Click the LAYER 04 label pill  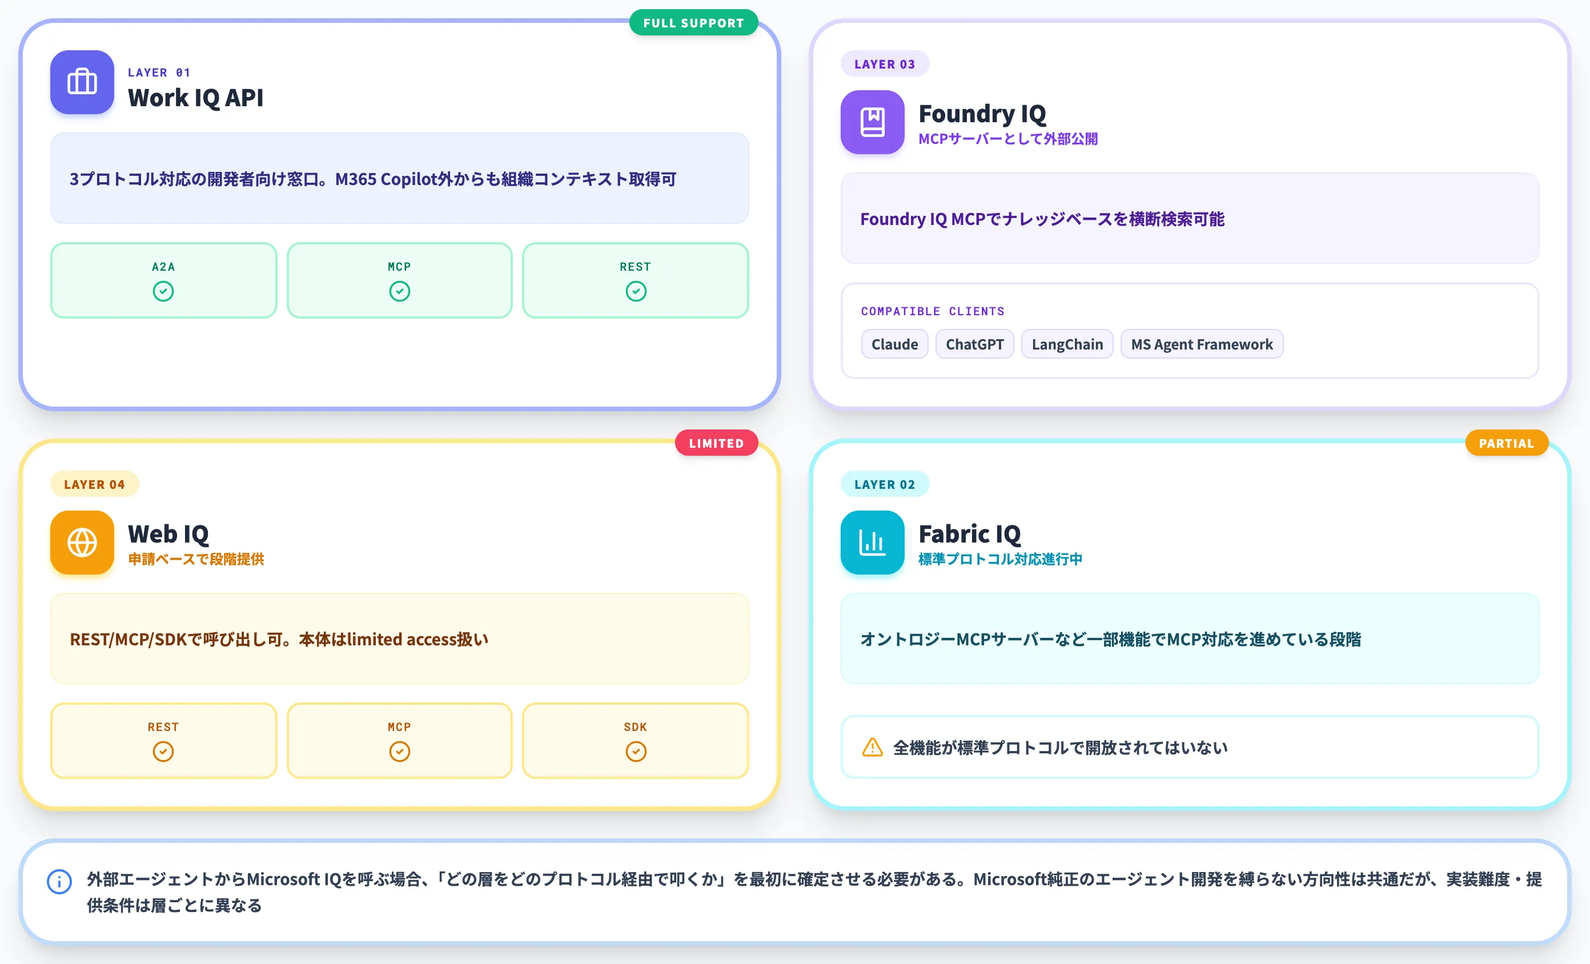tap(94, 484)
